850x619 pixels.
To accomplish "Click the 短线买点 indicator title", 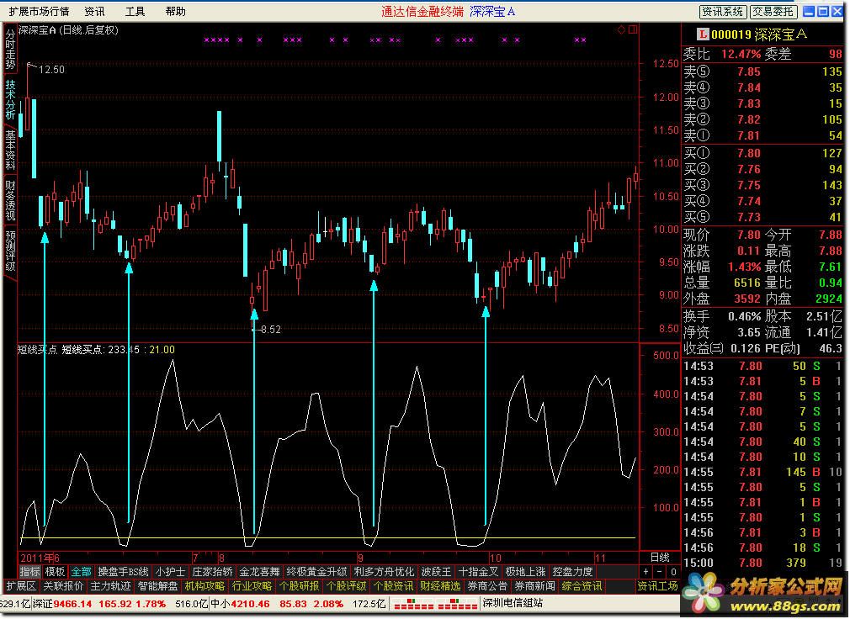I will [37, 350].
